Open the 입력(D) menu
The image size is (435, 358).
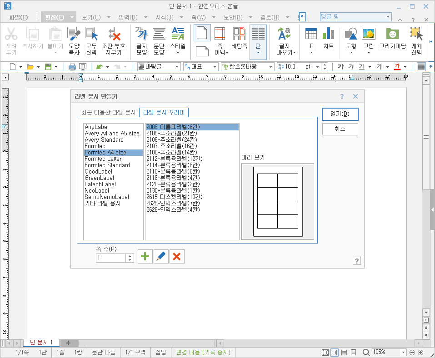[128, 17]
